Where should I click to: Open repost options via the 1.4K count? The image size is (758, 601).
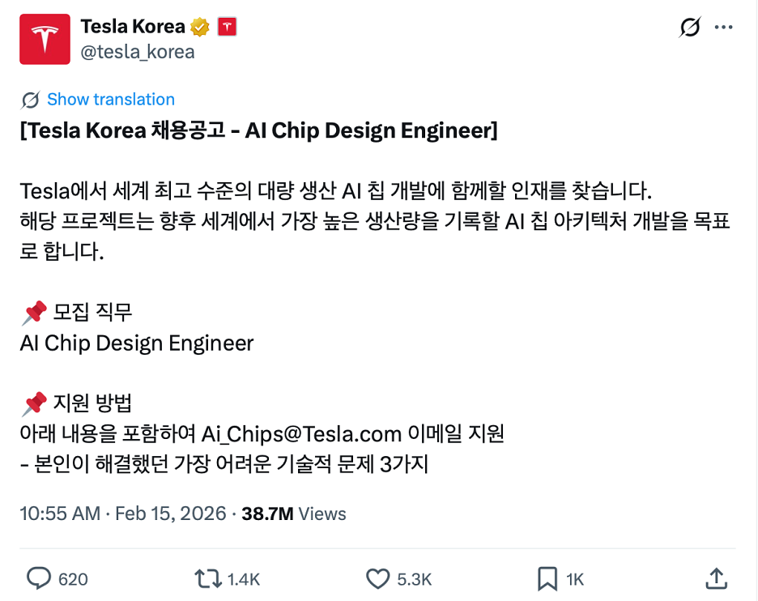click(244, 578)
